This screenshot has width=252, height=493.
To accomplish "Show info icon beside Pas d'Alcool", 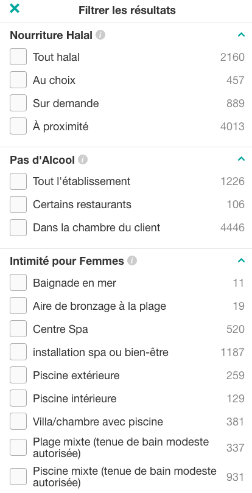I will (x=83, y=159).
